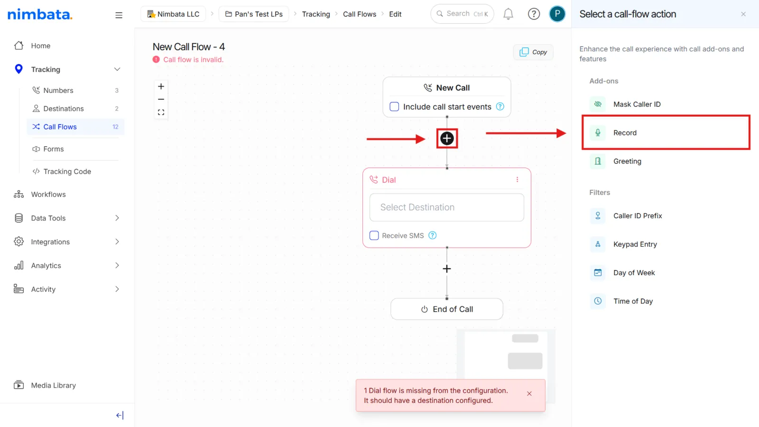Copy the call flow
Viewport: 759px width, 427px height.
tap(533, 52)
